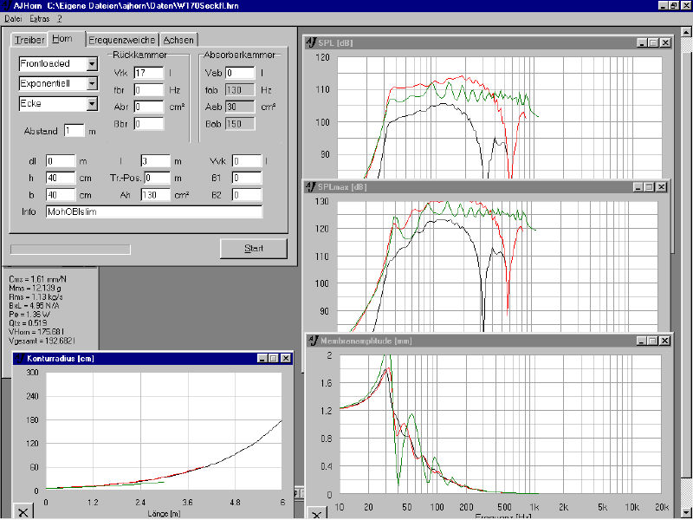Expand the Frontloaded dropdown
Viewport: 693px width, 520px height.
[x=91, y=64]
